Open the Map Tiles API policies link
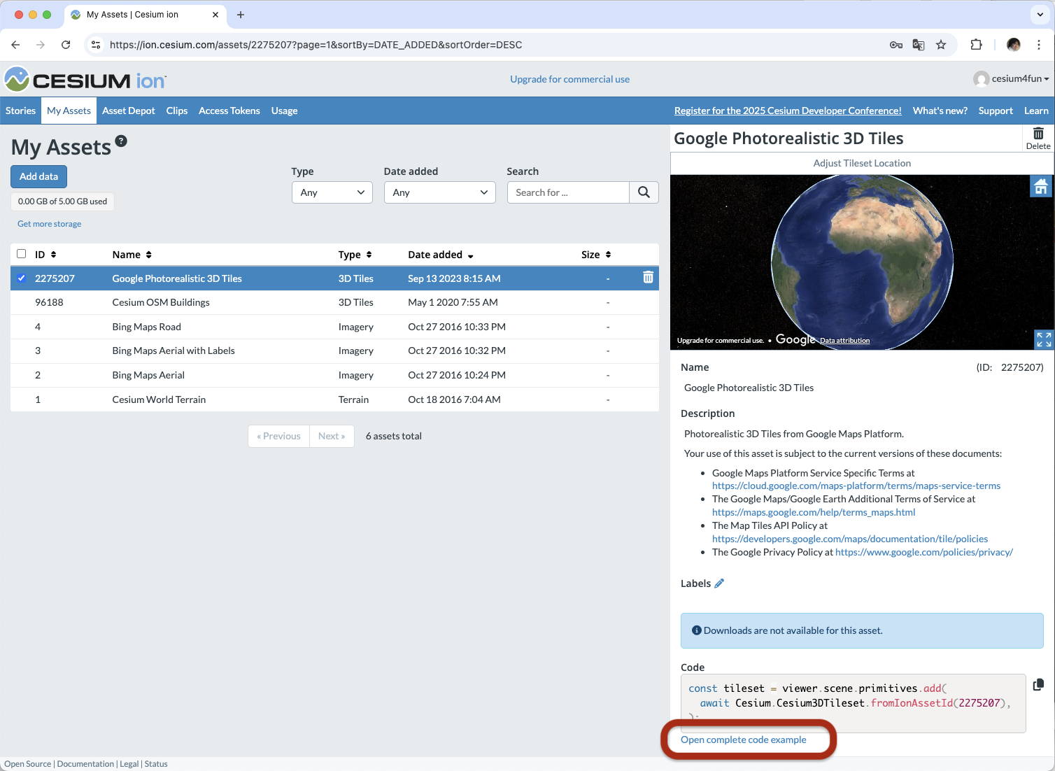Screen dimensions: 1055x771 click(x=850, y=539)
